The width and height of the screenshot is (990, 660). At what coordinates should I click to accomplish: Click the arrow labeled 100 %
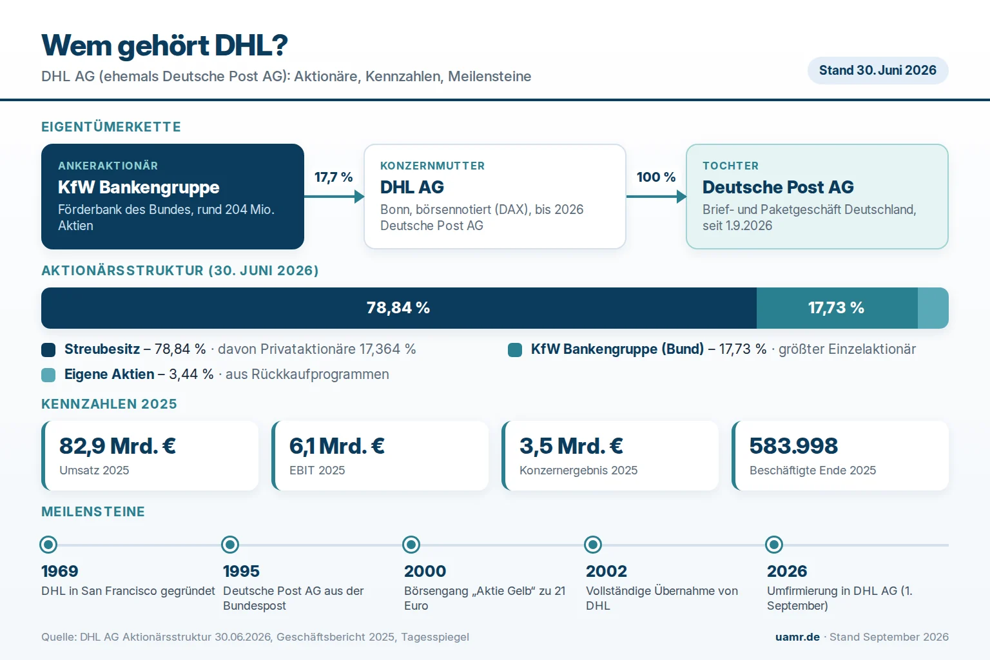[x=656, y=197]
